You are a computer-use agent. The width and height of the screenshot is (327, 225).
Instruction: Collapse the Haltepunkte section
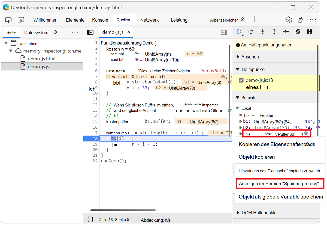253,69
